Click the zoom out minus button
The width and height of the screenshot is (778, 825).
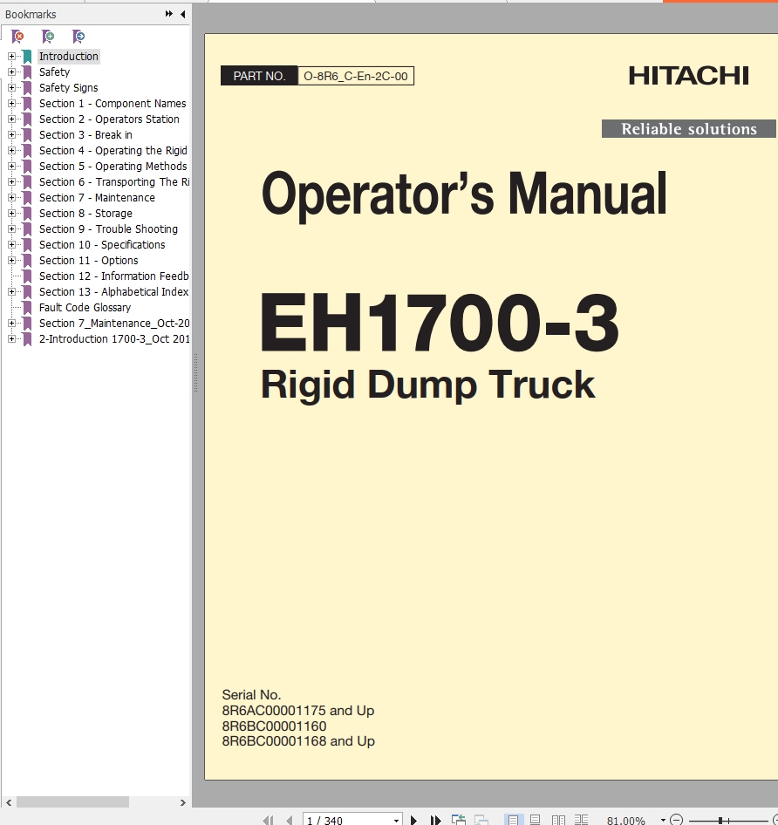pyautogui.click(x=677, y=820)
